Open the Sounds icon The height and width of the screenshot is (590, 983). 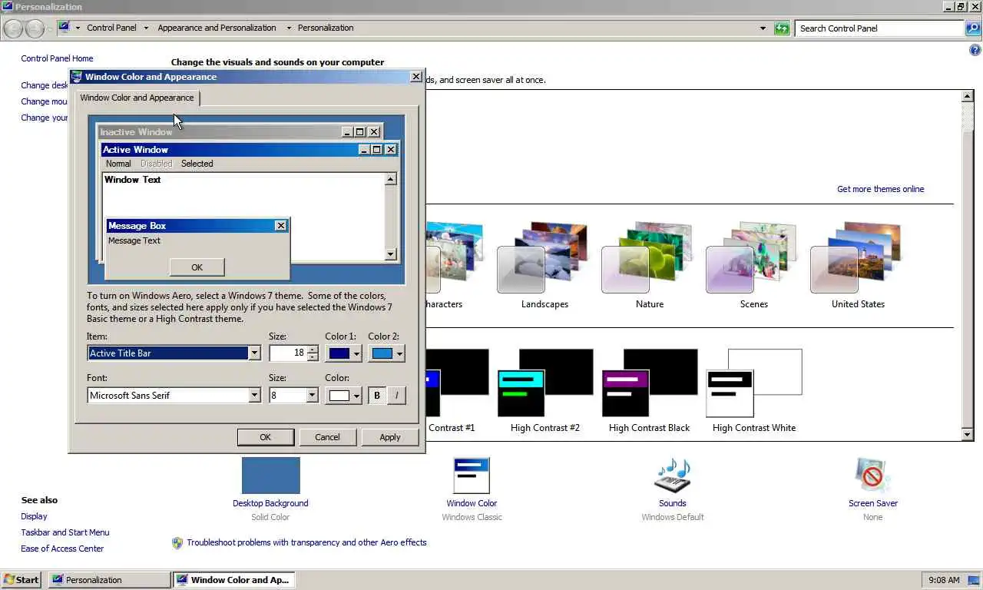672,476
